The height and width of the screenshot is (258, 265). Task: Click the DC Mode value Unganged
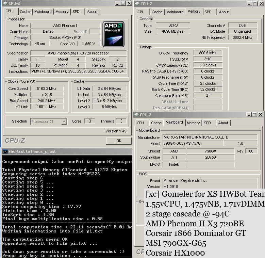pos(243,31)
